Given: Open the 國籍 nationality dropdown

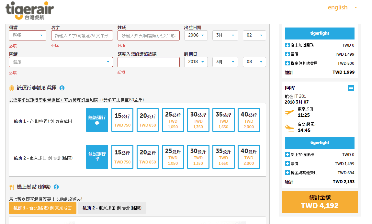Looking at the screenshot, I should 61,62.
